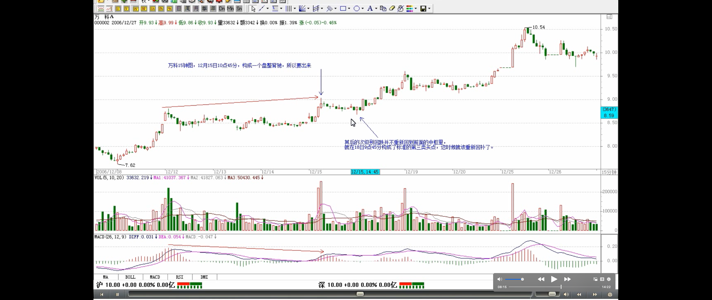Screen dimensions: 712x300
Task: Expand the vertical cycle lines dropdown
Action: click(295, 9)
